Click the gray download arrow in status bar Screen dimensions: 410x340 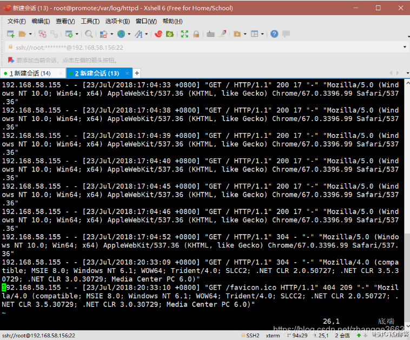(x=366, y=335)
